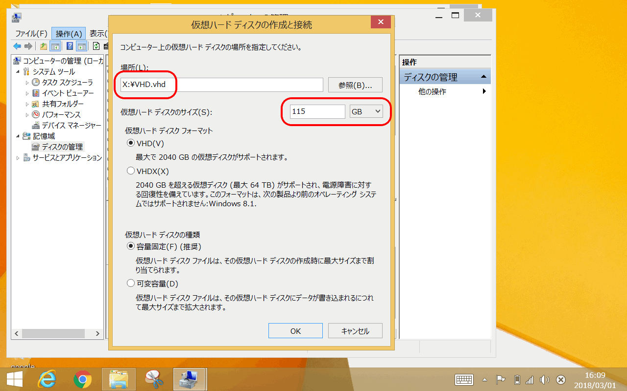Expand the サービスとアプリケーション tree node
Screen dimensions: 627x391
coord(18,158)
